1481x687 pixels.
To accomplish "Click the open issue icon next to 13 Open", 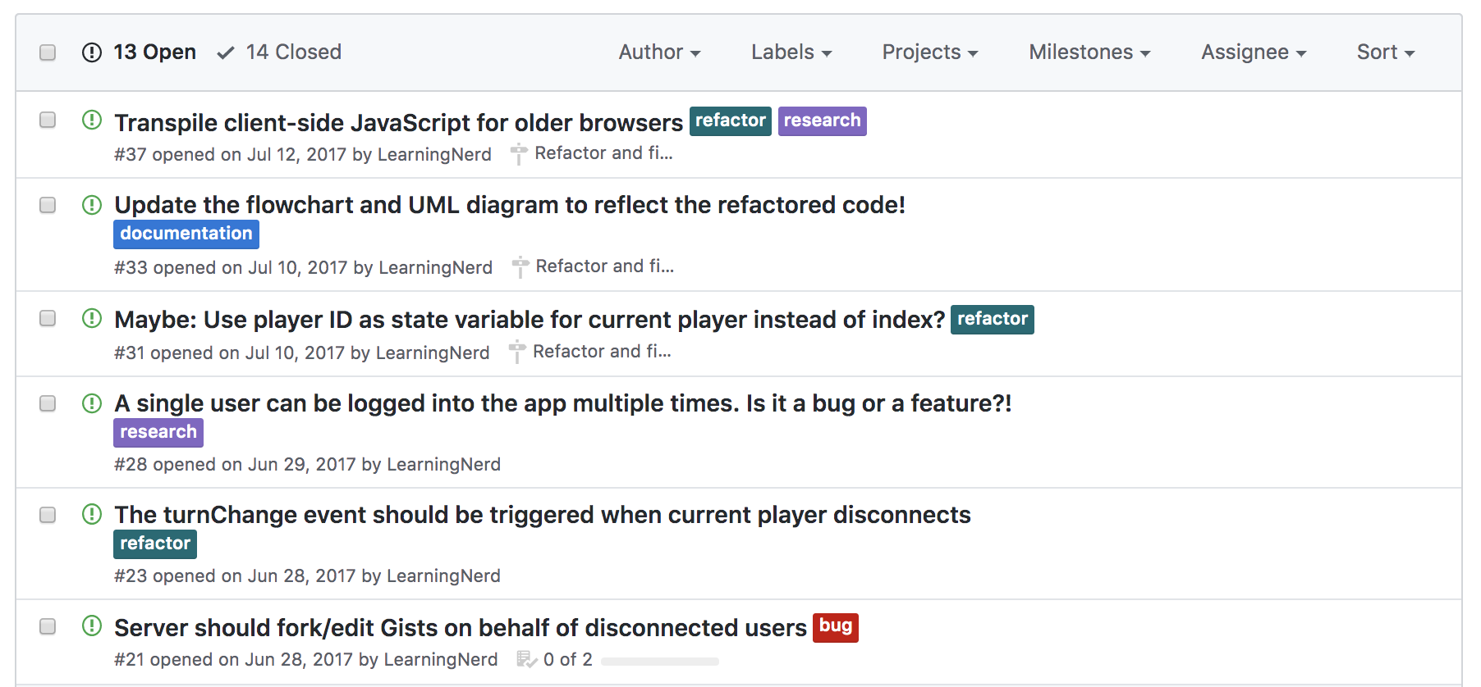I will (92, 52).
